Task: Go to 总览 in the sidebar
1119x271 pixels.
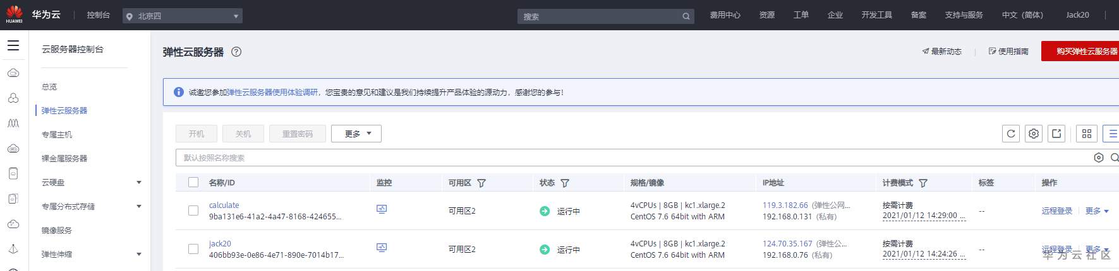Action: click(49, 87)
